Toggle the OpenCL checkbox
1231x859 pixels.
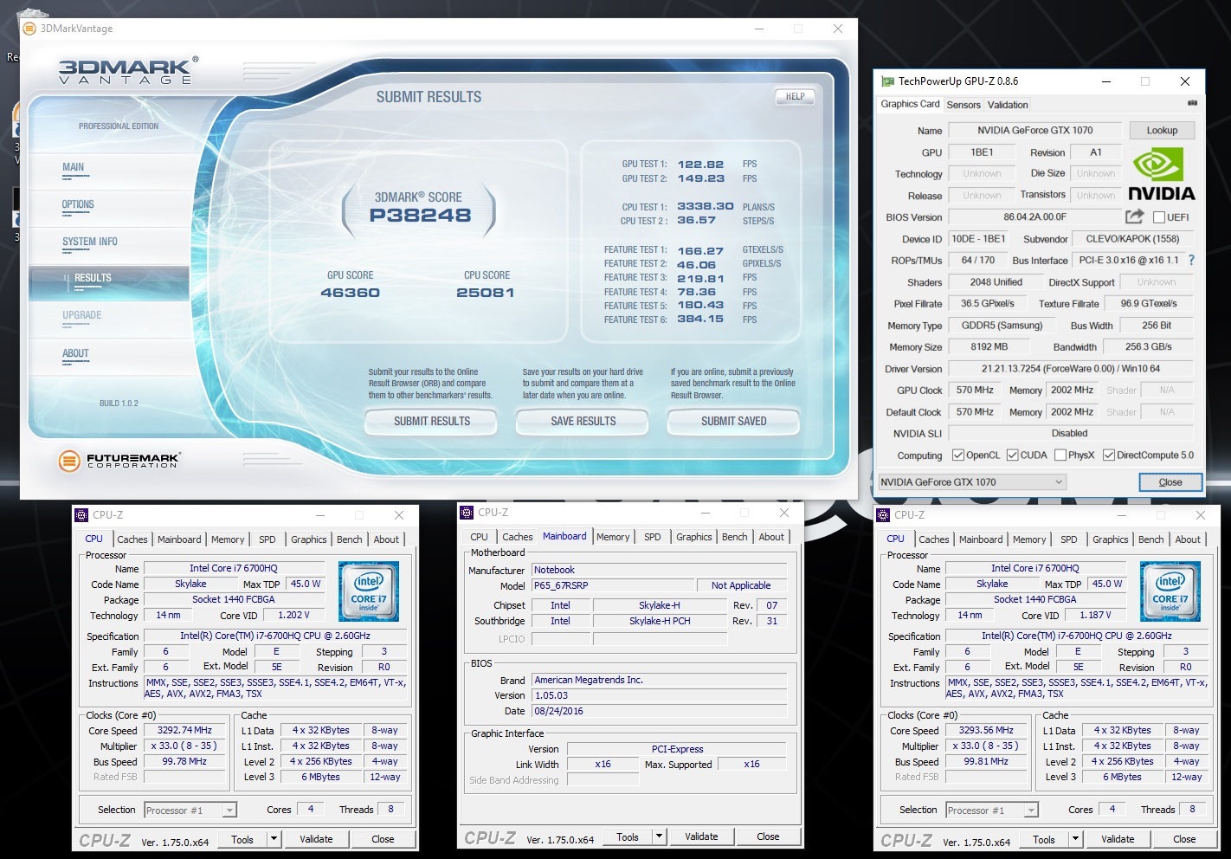pos(957,455)
